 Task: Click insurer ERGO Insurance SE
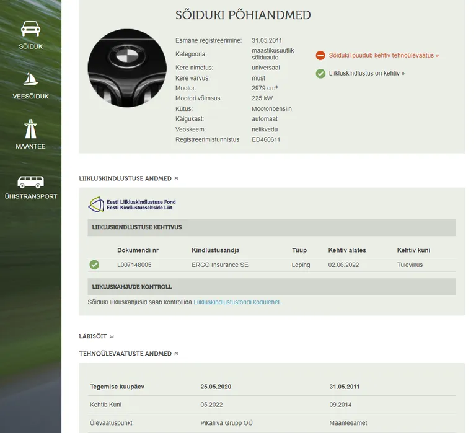coord(220,265)
